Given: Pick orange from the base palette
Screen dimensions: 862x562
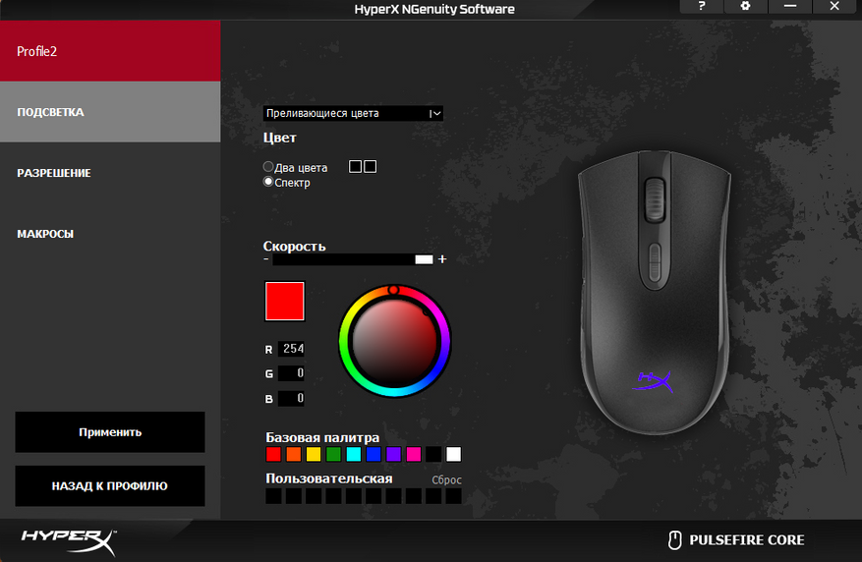Looking at the screenshot, I should pyautogui.click(x=294, y=454).
